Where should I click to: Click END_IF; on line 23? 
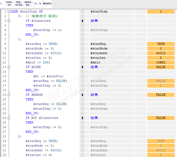[32, 113]
